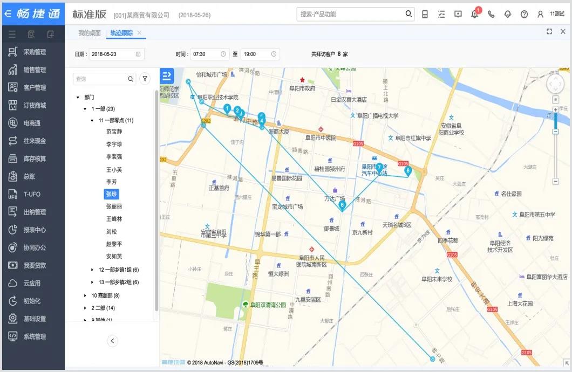Open start time 07:30 picker

click(209, 54)
